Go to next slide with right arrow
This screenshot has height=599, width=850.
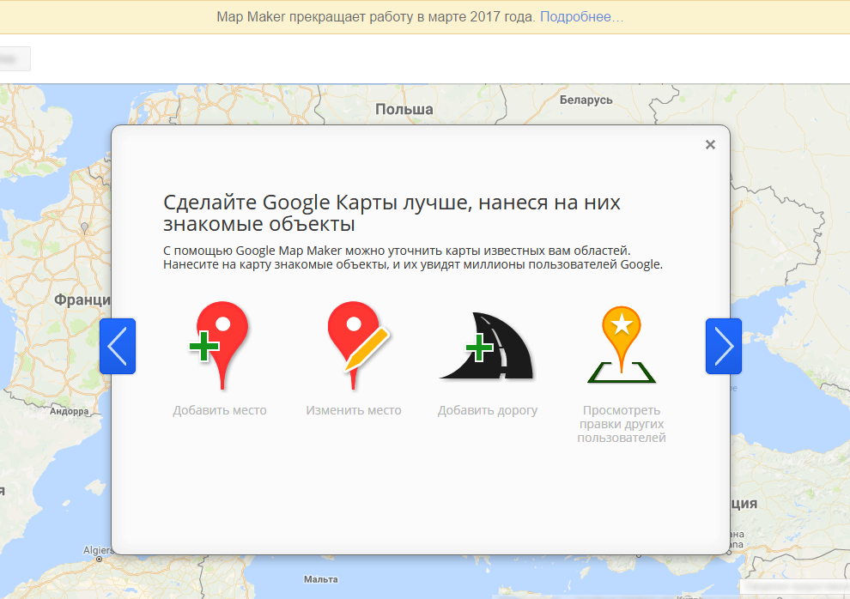click(724, 346)
